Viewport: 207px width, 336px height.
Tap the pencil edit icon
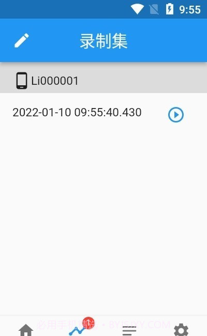pos(21,40)
